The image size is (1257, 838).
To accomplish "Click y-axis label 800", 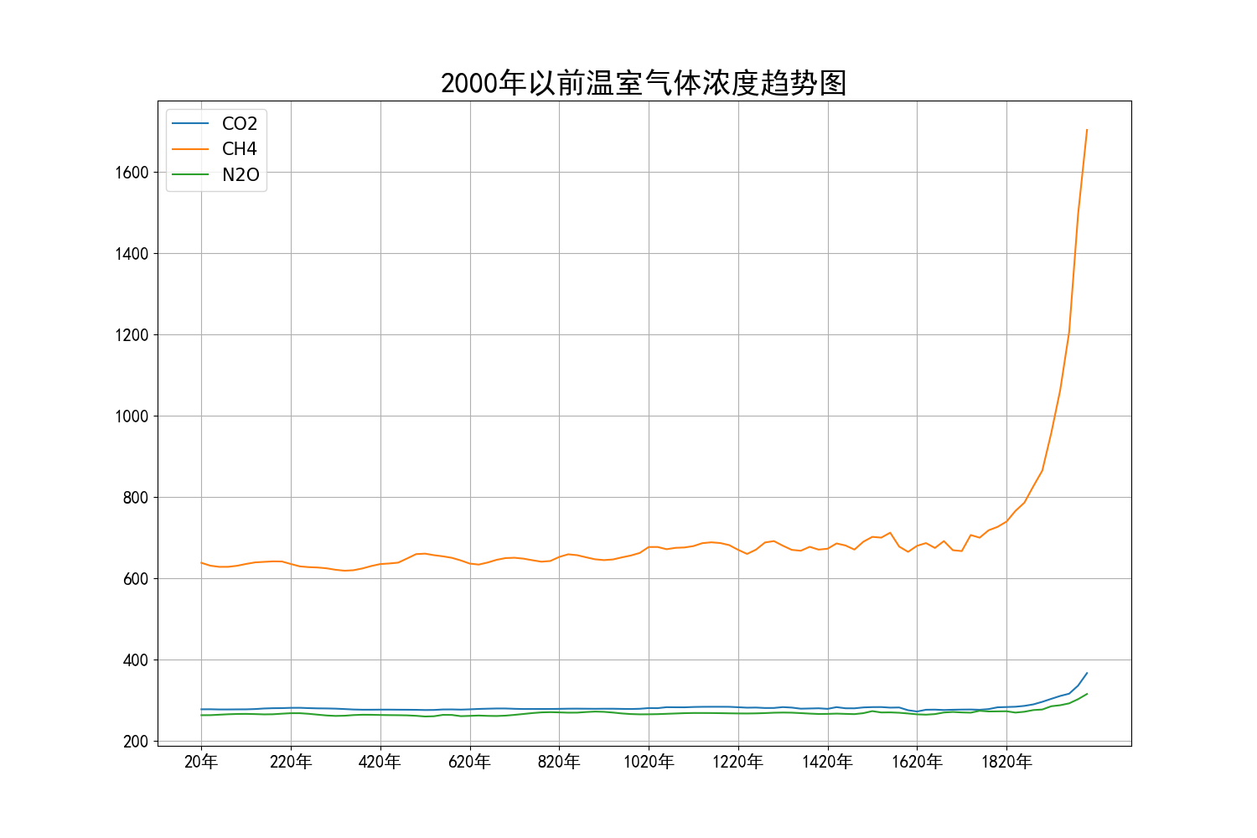I will pyautogui.click(x=136, y=498).
